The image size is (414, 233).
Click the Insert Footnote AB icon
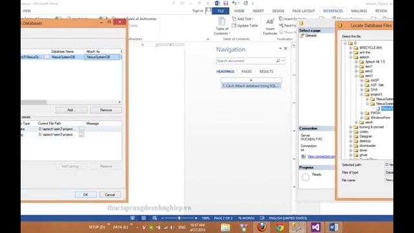click(270, 21)
